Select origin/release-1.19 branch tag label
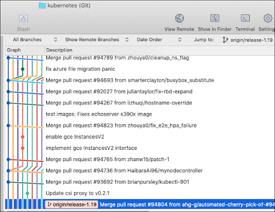275x212 pixels. pos(71,205)
